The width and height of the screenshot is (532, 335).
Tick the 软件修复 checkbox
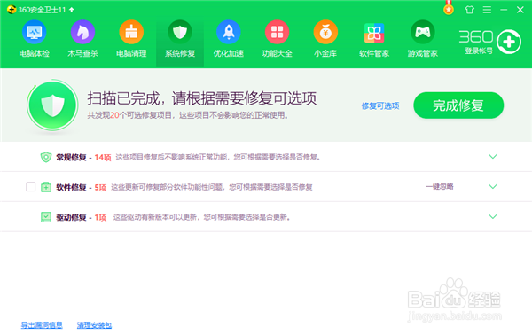point(30,186)
